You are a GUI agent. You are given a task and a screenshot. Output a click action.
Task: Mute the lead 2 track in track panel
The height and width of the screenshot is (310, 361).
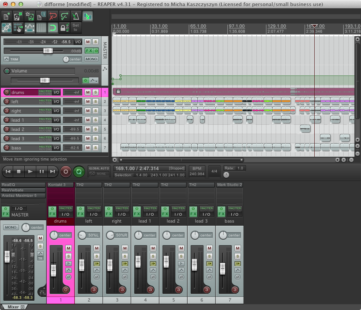(x=88, y=129)
